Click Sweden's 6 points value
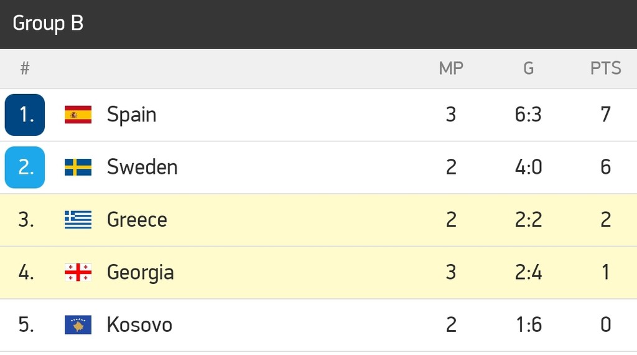 606,167
